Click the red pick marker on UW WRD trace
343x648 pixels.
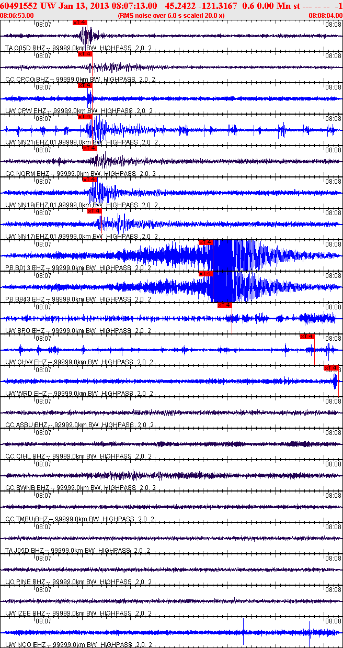tap(331, 368)
